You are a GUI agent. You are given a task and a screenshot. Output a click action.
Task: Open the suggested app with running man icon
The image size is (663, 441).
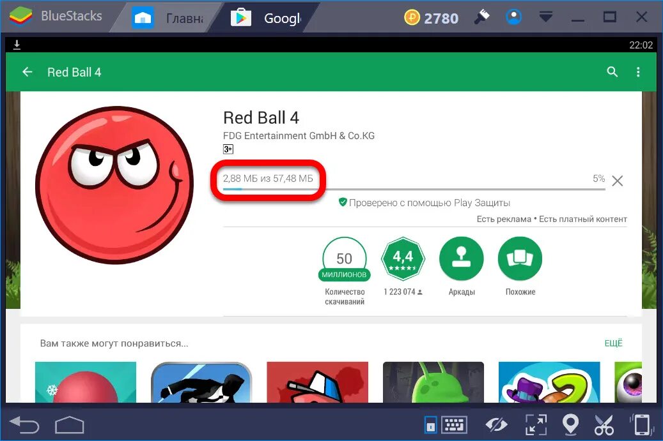(201, 382)
